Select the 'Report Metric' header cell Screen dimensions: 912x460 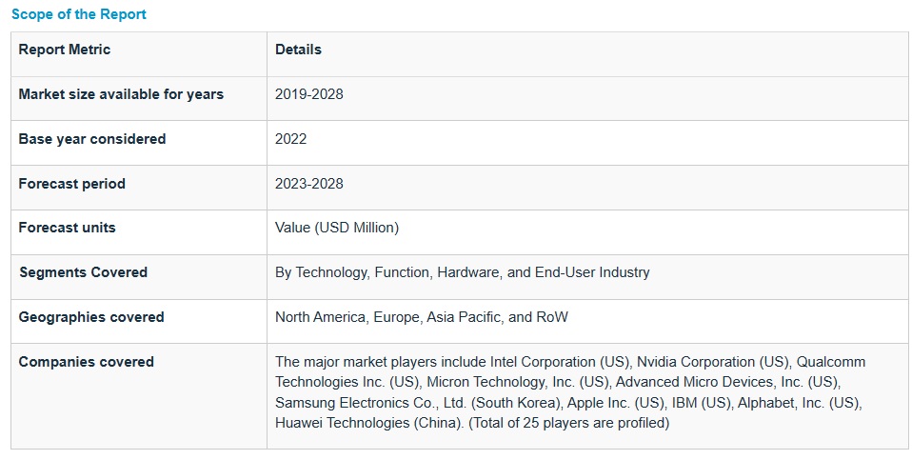coord(65,50)
